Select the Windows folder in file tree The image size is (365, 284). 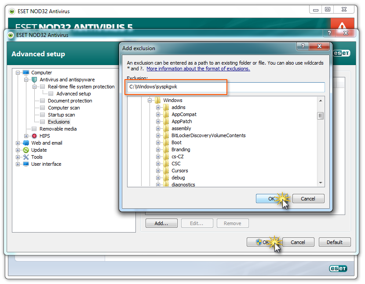coord(173,100)
